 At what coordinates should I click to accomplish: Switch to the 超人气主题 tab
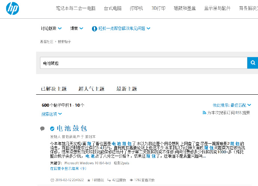pyautogui.click(x=91, y=89)
